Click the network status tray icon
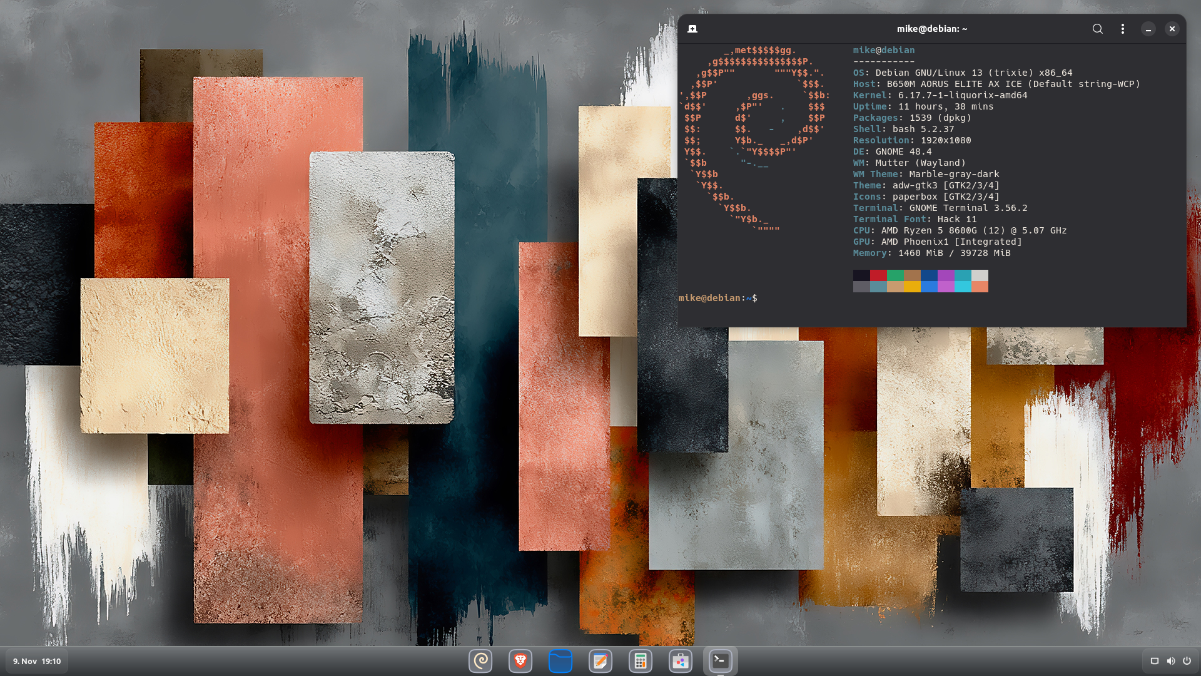Screen dimensions: 1201x676 click(x=1155, y=661)
